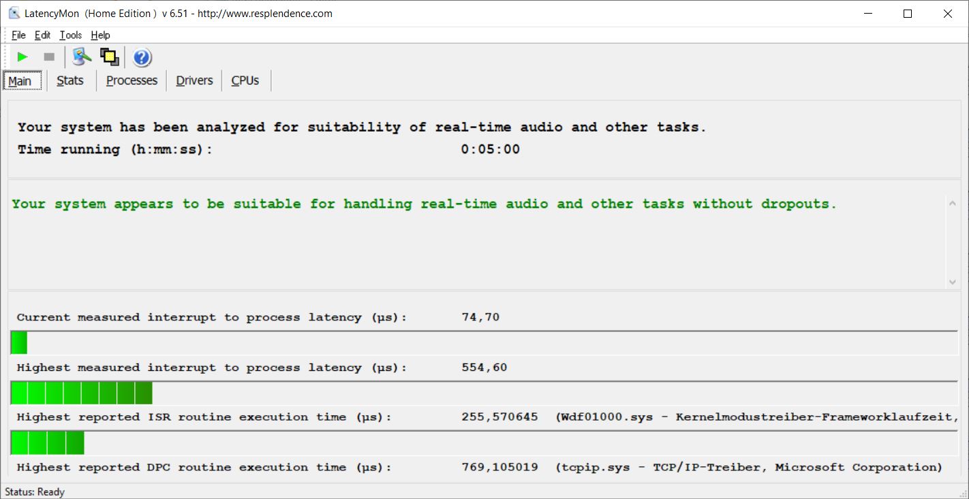This screenshot has width=969, height=499.
Task: Click 'Time running (h:mm:ss):' label
Action: click(x=115, y=149)
